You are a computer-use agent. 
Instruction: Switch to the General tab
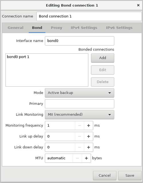click(x=15, y=28)
